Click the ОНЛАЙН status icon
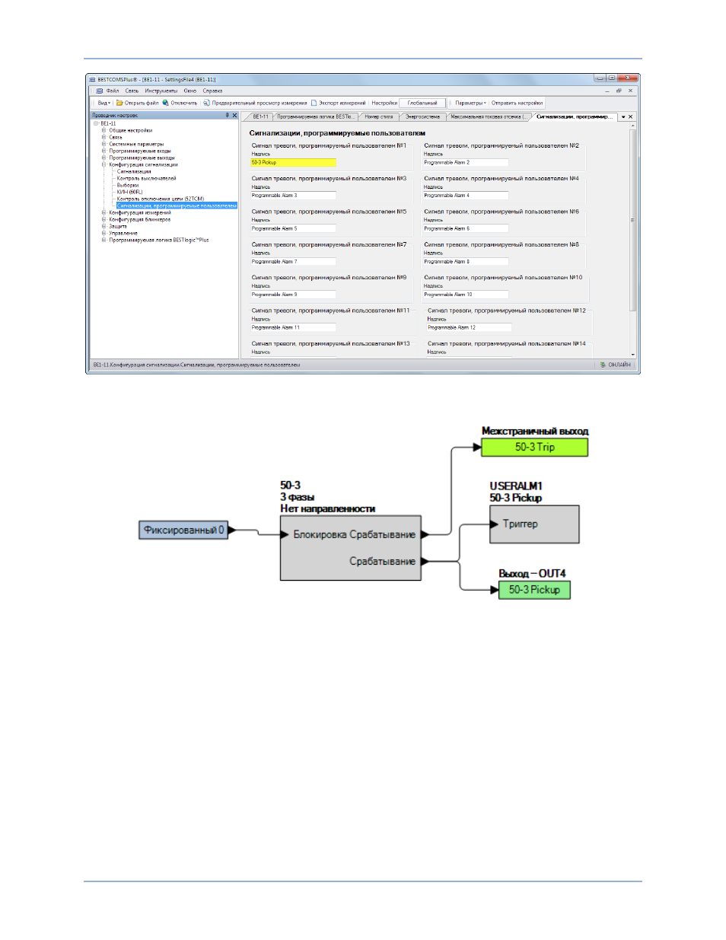Screen dimensions: 726x940 [x=603, y=365]
